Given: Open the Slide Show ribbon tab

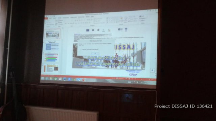Looking at the screenshot, I should click(81, 17).
